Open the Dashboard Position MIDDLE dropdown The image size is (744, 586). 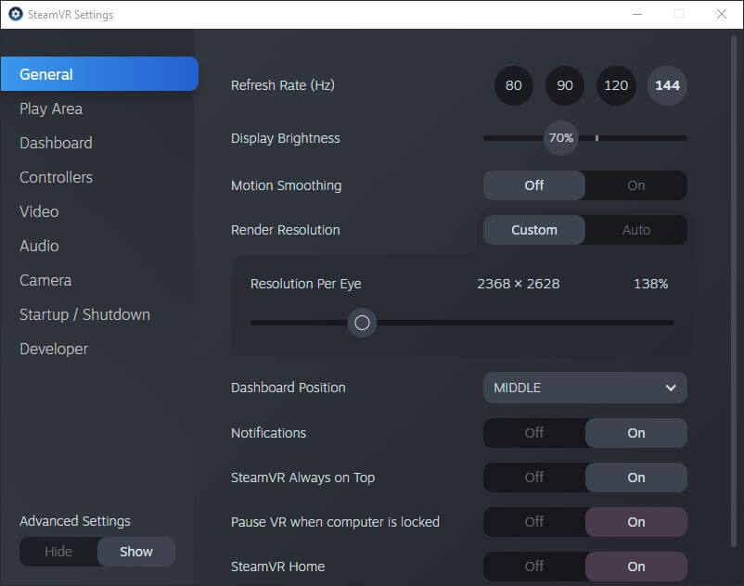pos(585,388)
